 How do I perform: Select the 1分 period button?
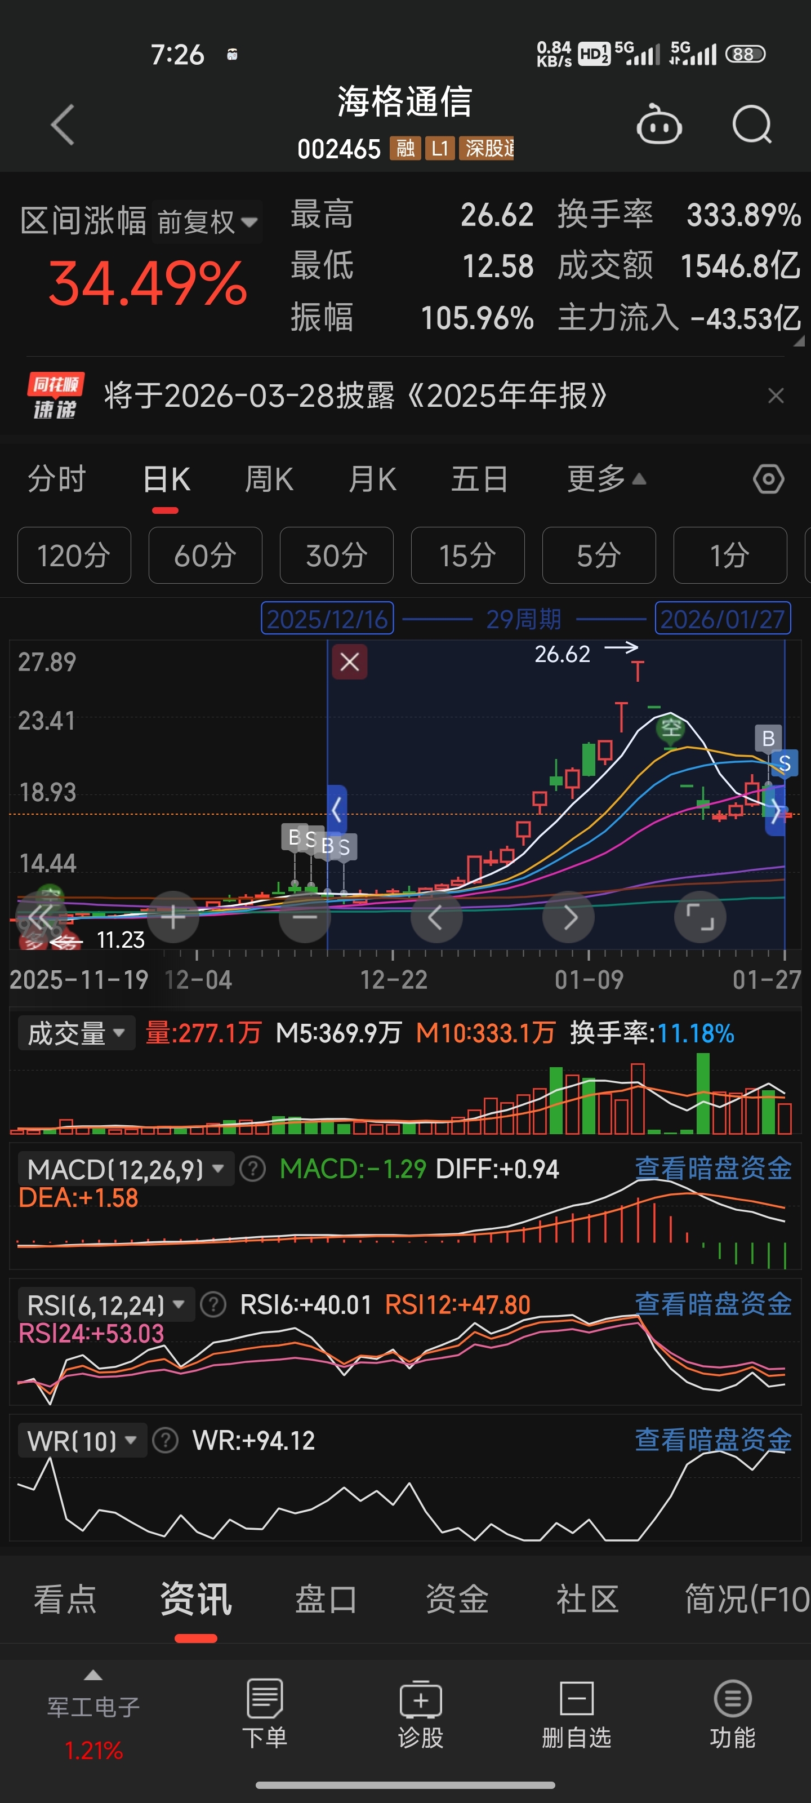point(730,555)
